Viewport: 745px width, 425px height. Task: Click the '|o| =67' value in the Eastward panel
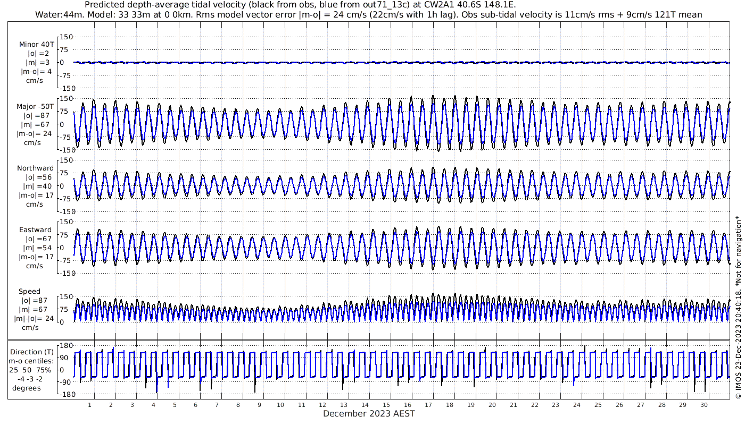point(36,239)
